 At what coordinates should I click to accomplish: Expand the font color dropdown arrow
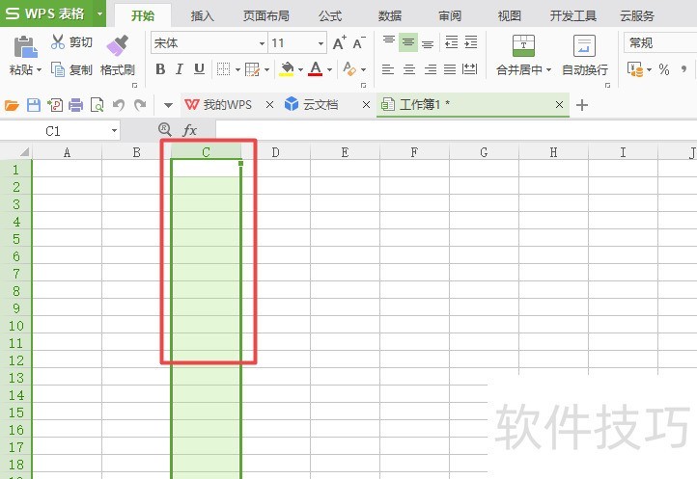(329, 69)
